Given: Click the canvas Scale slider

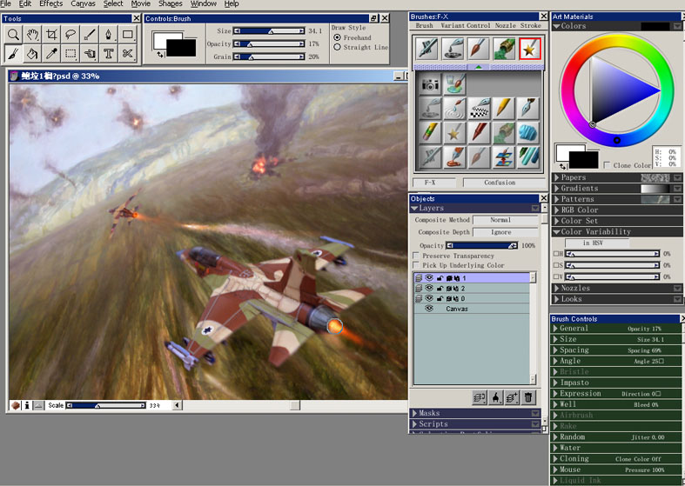Looking at the screenshot, I should [x=106, y=405].
